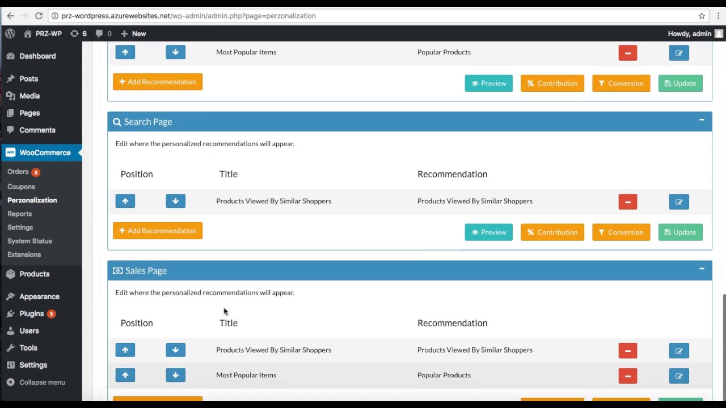Viewport: 726px width, 408px height.
Task: Collapse the Search Page panel
Action: [x=702, y=120]
